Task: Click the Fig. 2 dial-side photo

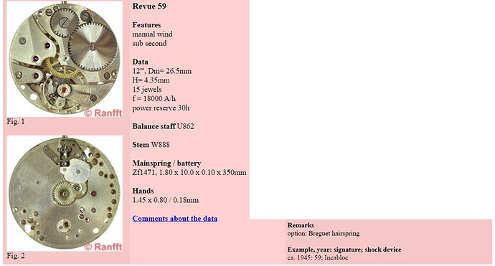Action: point(65,194)
